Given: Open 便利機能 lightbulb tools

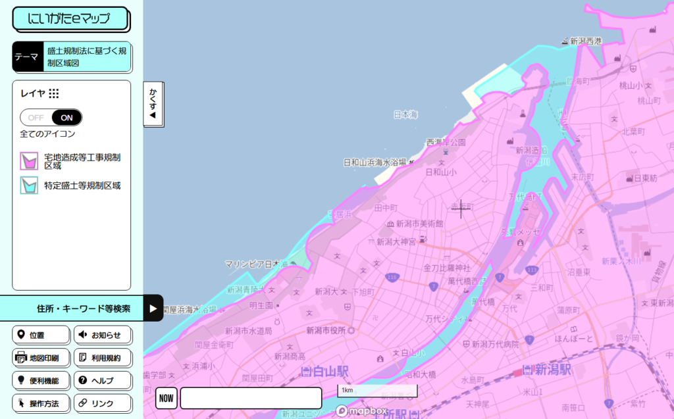Looking at the screenshot, I should click(41, 380).
